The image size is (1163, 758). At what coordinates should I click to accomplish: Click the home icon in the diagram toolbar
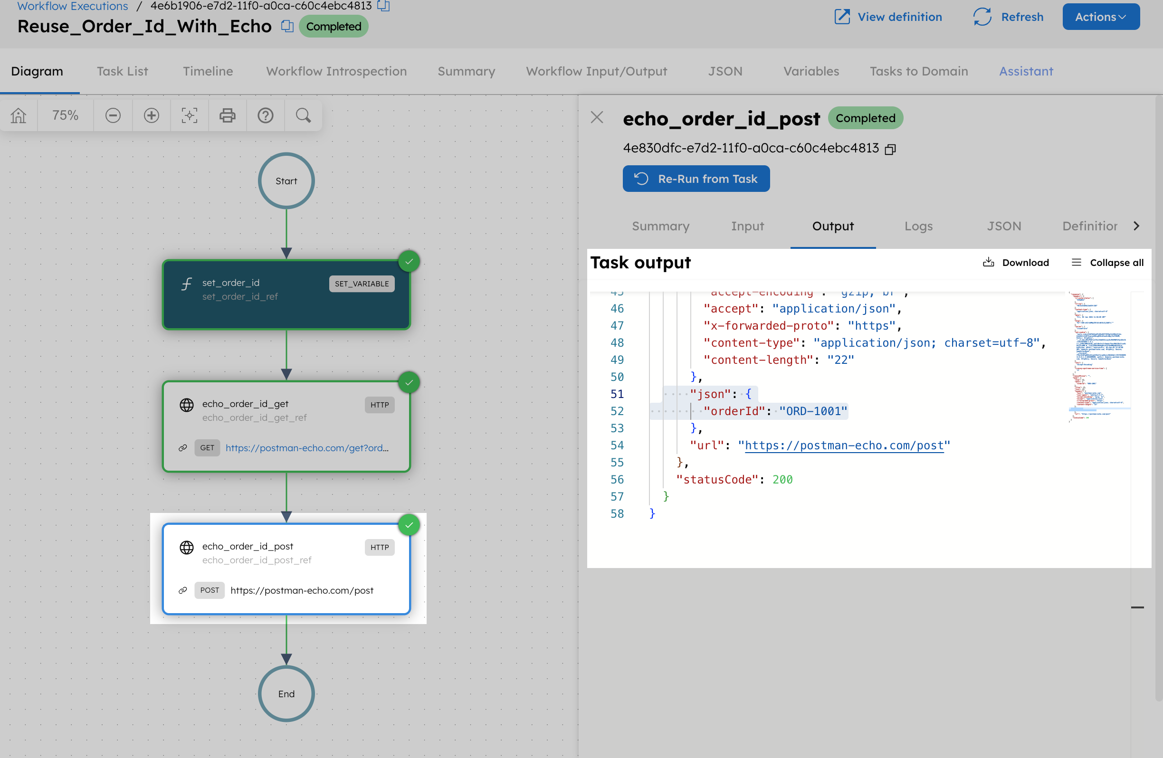click(18, 115)
